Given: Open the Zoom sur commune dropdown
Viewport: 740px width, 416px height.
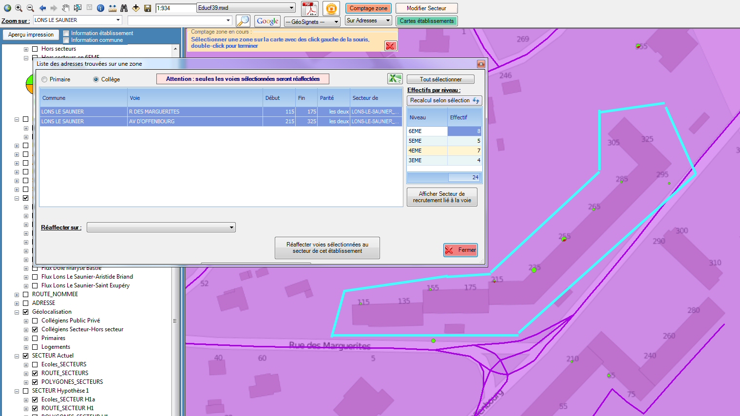Looking at the screenshot, I should [118, 20].
